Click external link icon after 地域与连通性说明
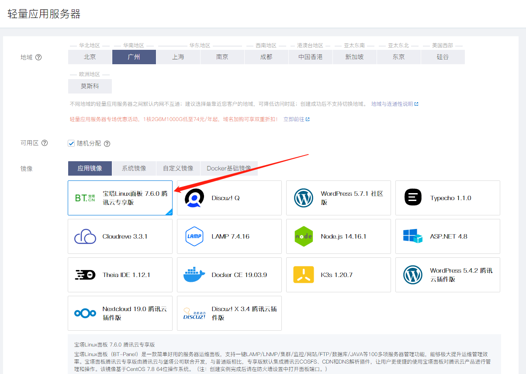 416,104
